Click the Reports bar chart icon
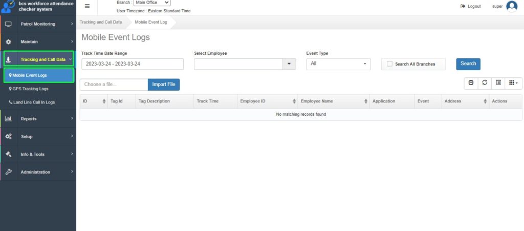Image resolution: width=524 pixels, height=231 pixels. pos(8,119)
